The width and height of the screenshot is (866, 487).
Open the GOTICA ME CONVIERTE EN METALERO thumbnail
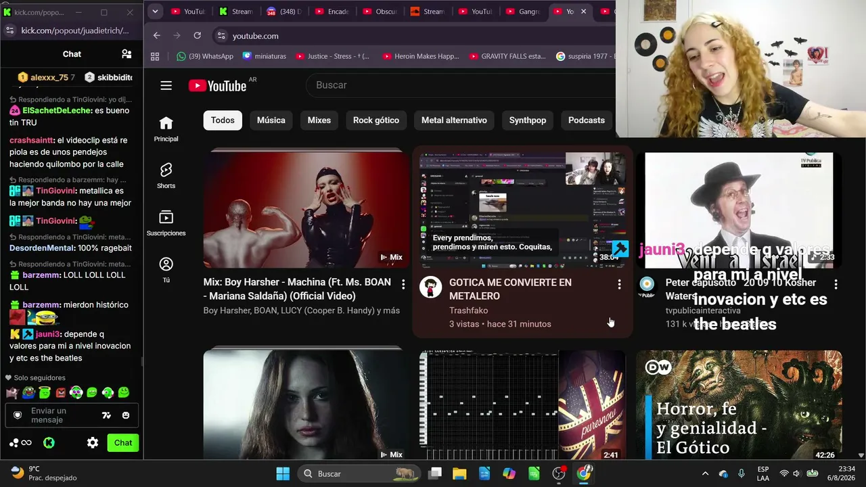click(523, 209)
